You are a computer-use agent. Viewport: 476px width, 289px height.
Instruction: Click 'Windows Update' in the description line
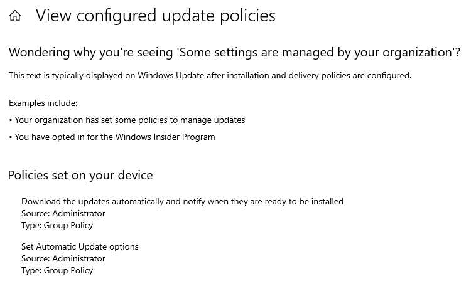(x=171, y=75)
